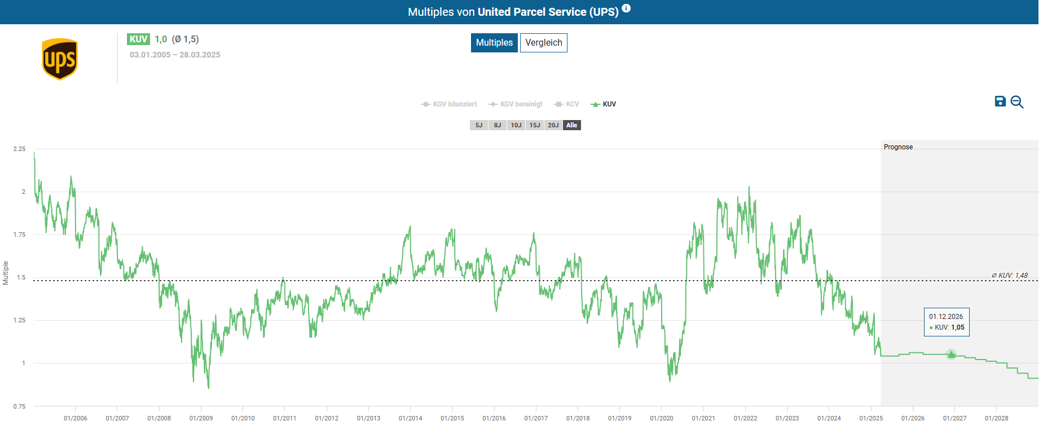Screen dimensions: 1043x430
Task: Open the Vergleich tab
Action: click(543, 43)
